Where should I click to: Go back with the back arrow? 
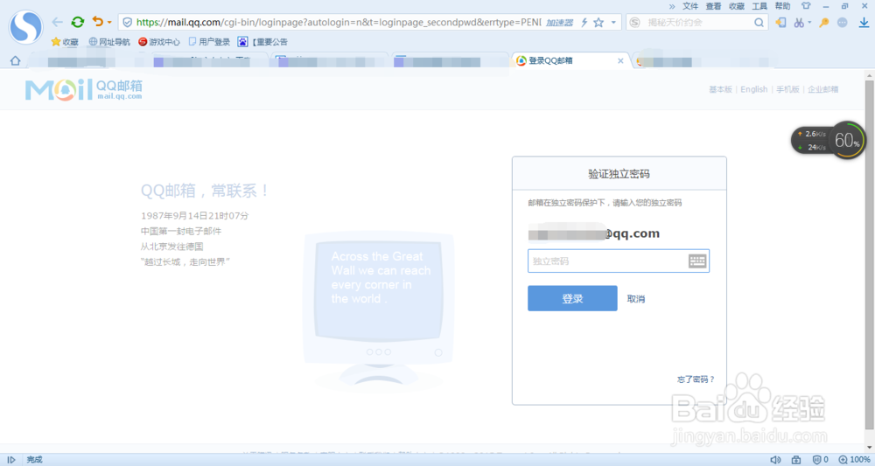tap(57, 23)
